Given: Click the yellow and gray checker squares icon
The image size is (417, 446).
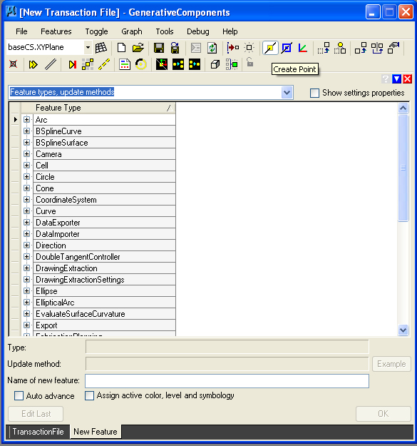Looking at the screenshot, I should 88,64.
